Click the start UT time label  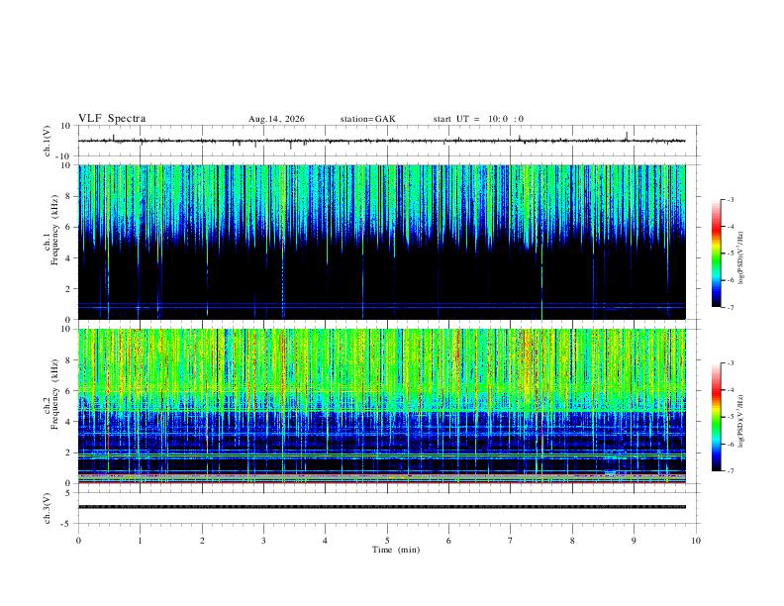point(478,119)
